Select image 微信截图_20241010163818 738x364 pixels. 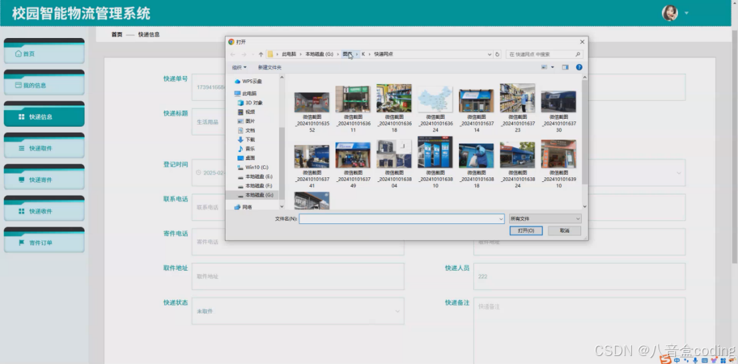click(476, 166)
